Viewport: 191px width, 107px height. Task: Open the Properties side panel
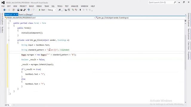(189, 56)
